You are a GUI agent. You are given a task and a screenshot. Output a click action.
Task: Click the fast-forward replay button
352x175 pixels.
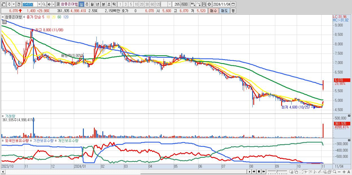pos(263,172)
